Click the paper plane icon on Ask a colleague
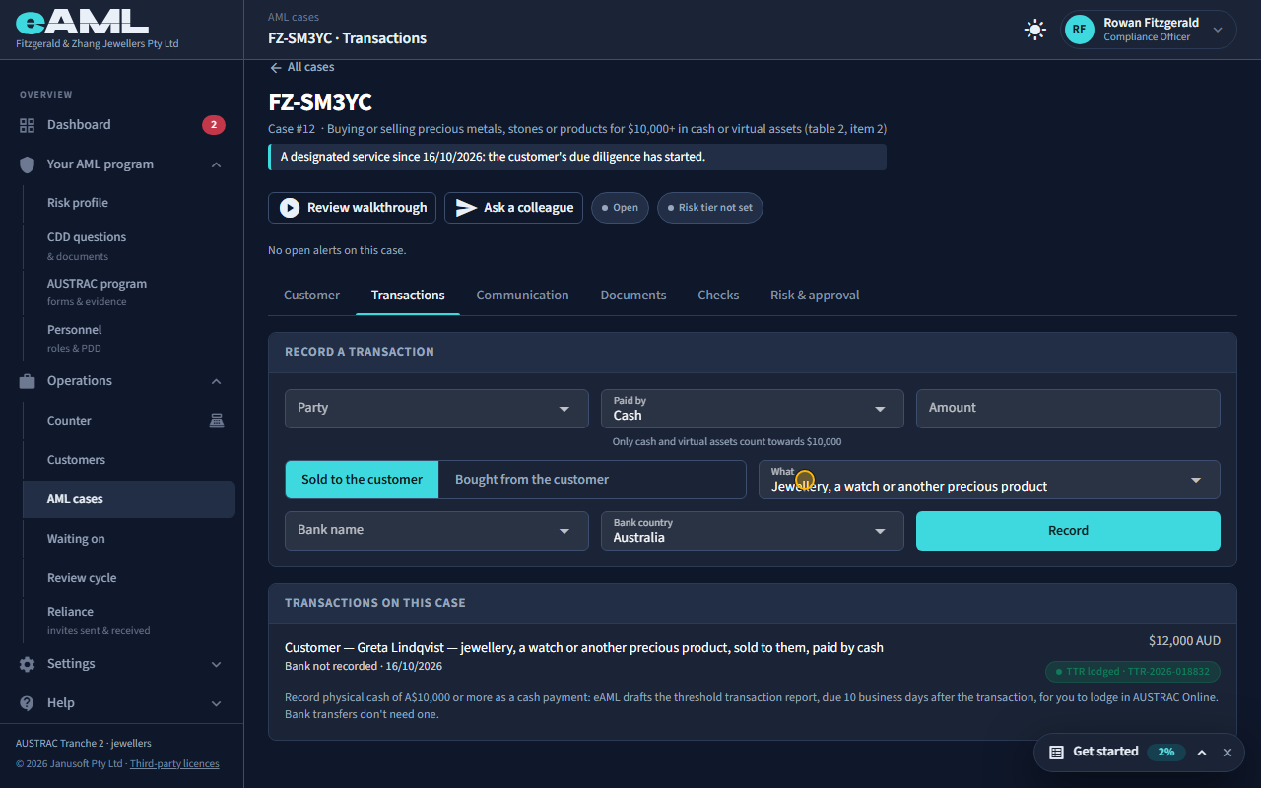This screenshot has height=788, width=1261. 466,208
